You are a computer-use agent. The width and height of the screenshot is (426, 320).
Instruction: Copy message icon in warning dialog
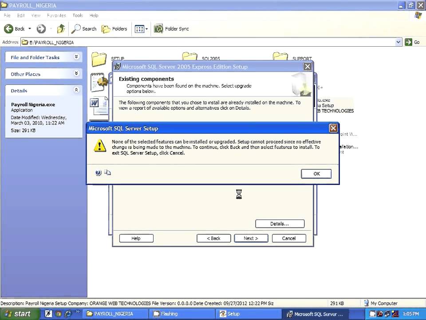point(107,172)
